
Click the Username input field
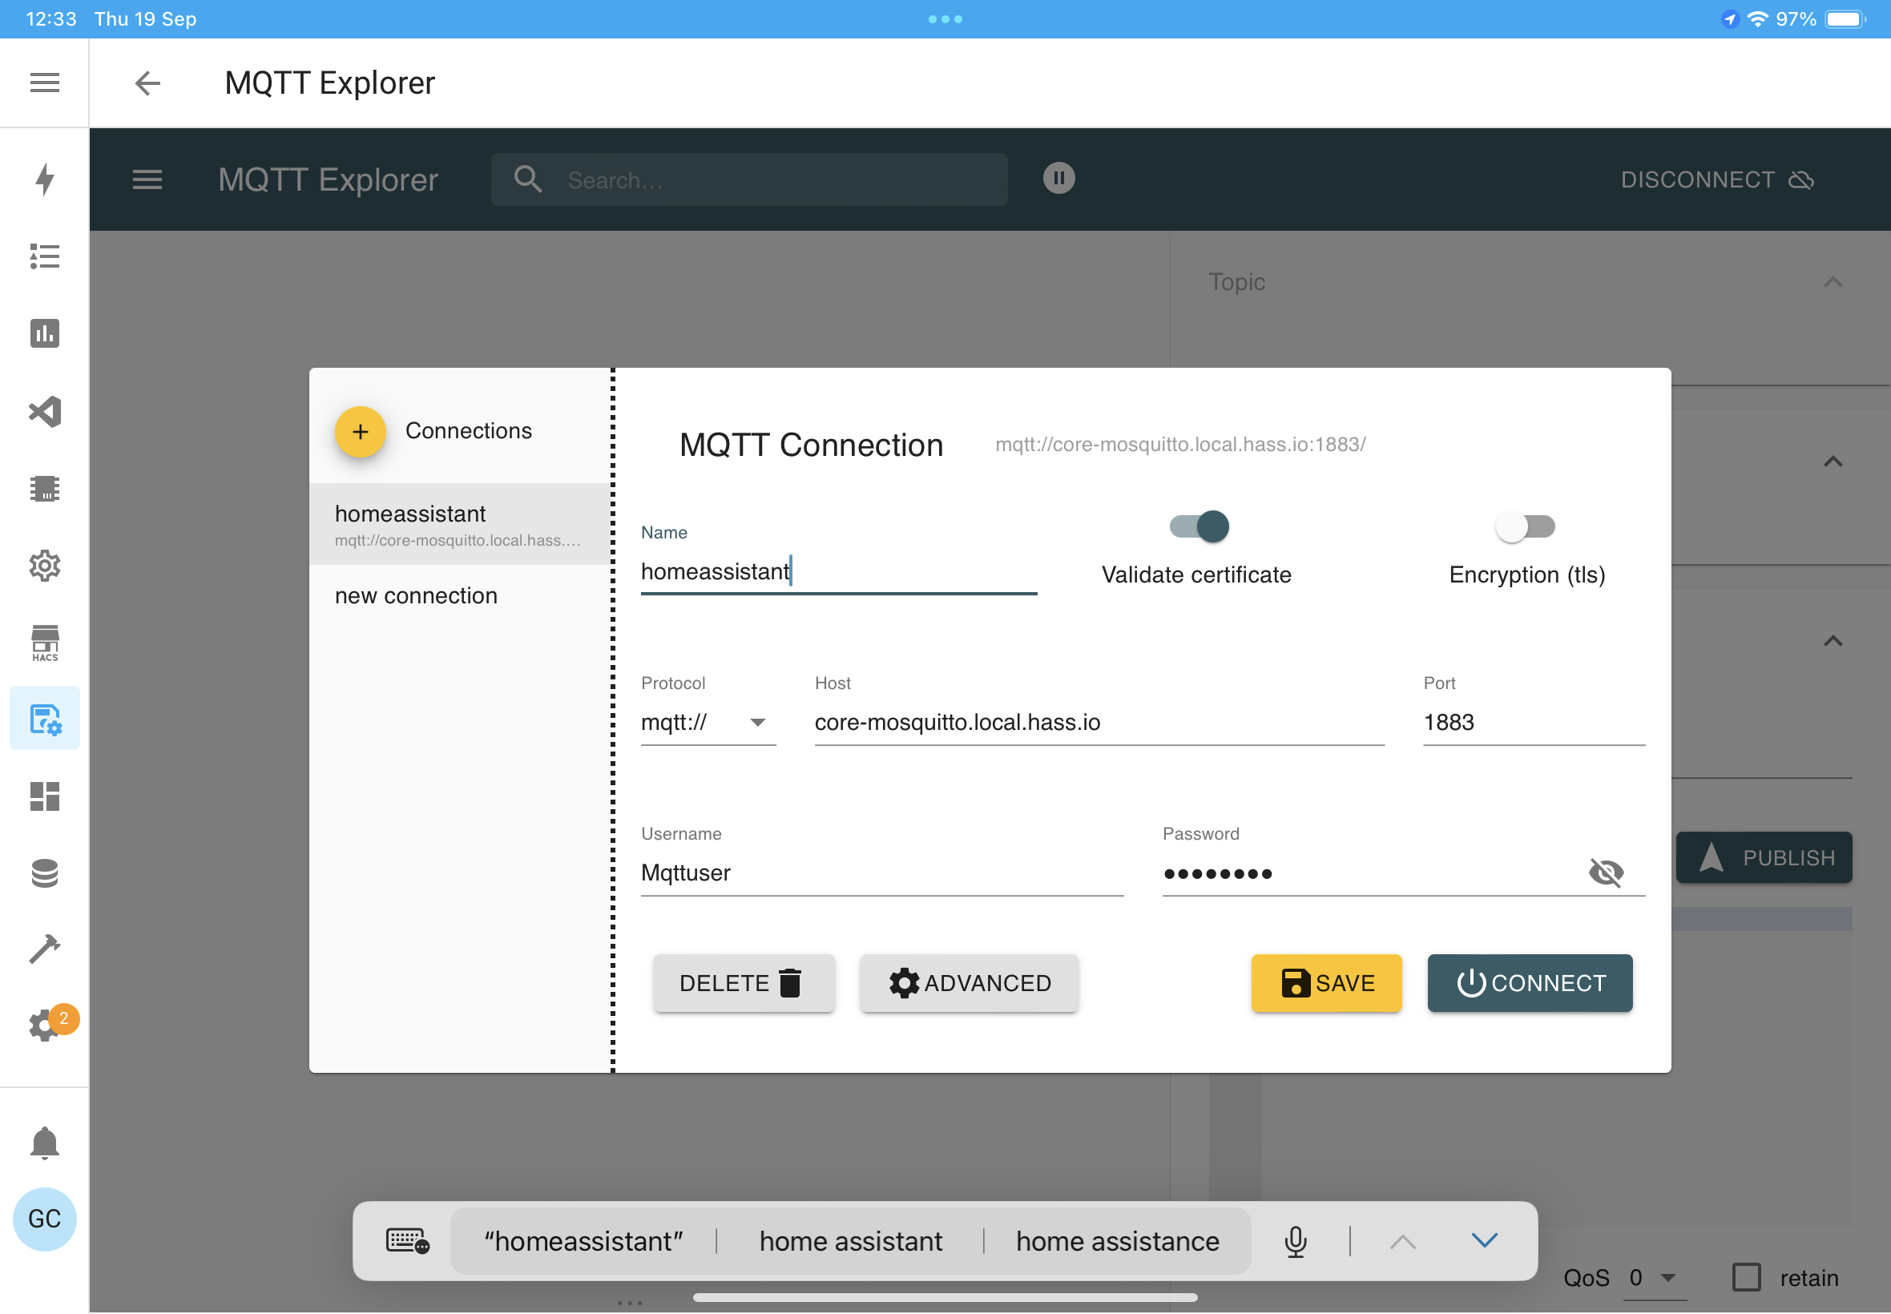(x=881, y=873)
